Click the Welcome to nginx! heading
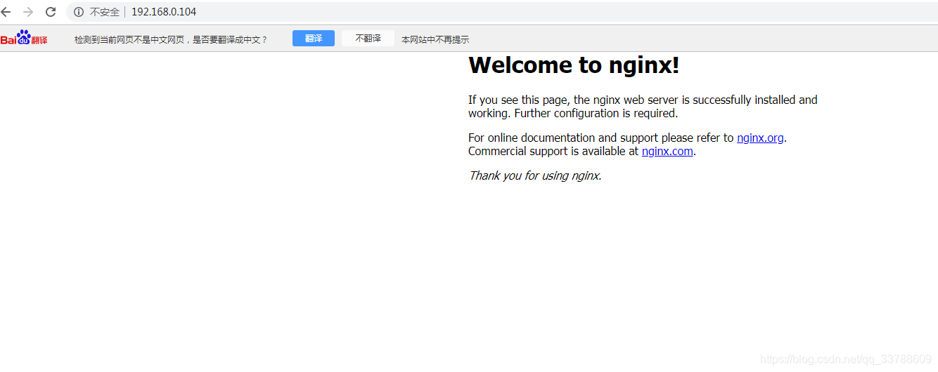938x372 pixels. coord(574,65)
